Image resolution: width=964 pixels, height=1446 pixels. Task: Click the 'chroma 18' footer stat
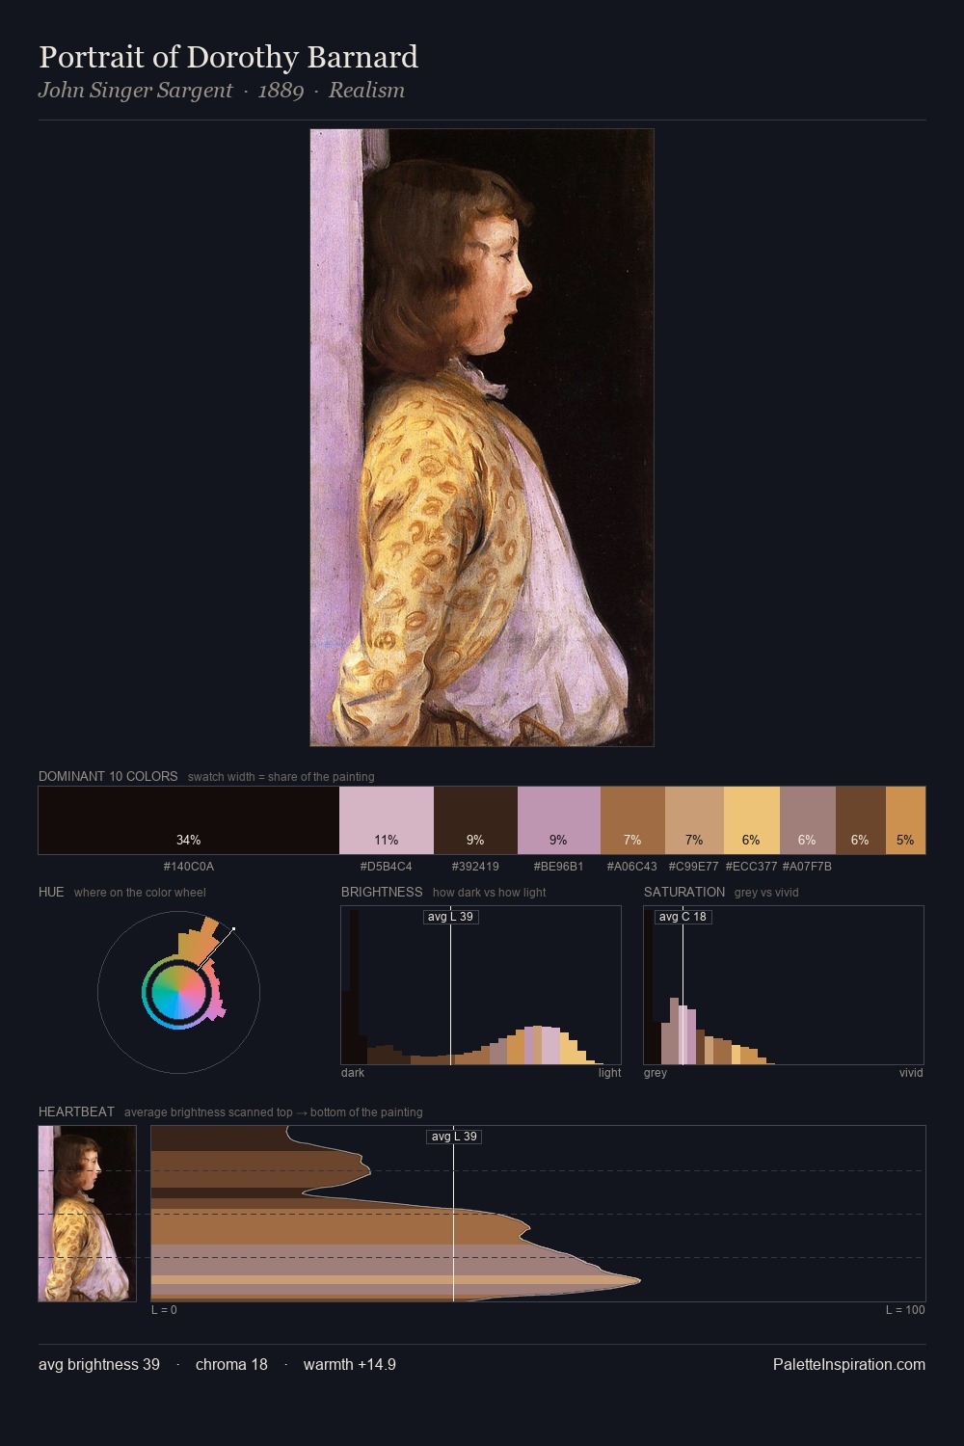pyautogui.click(x=231, y=1365)
